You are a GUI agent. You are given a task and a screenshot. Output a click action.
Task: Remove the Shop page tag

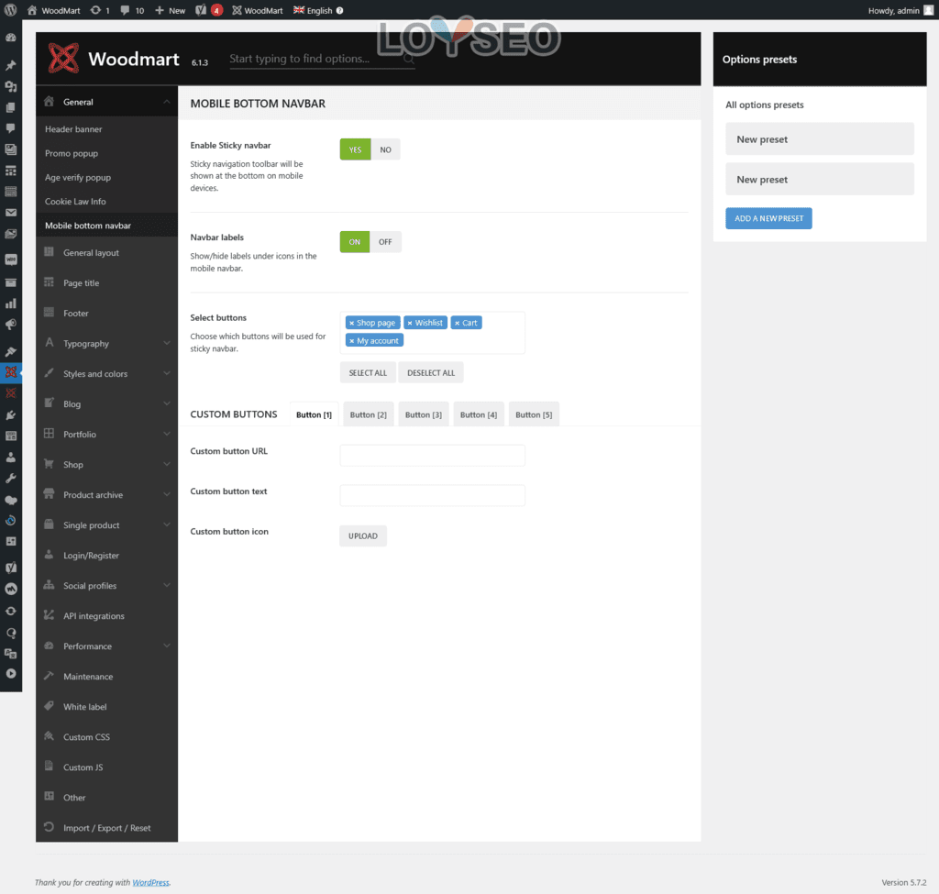351,323
